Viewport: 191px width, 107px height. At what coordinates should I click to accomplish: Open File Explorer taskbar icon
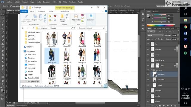click(x=185, y=20)
